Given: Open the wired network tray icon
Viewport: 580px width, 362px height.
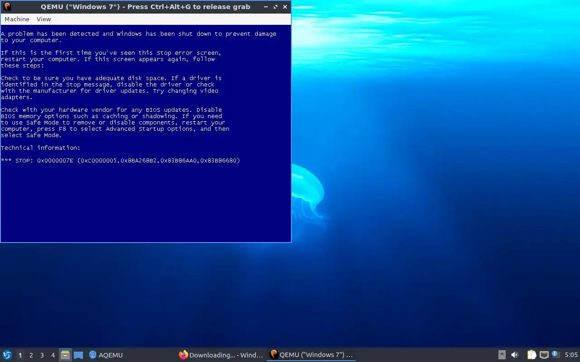Looking at the screenshot, I should point(544,355).
